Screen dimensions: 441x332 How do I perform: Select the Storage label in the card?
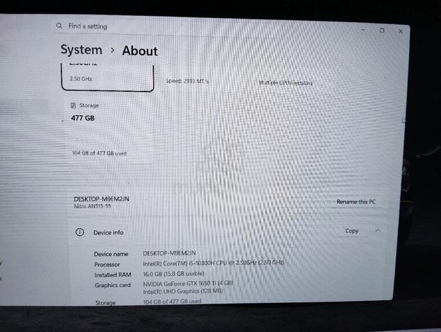(89, 105)
